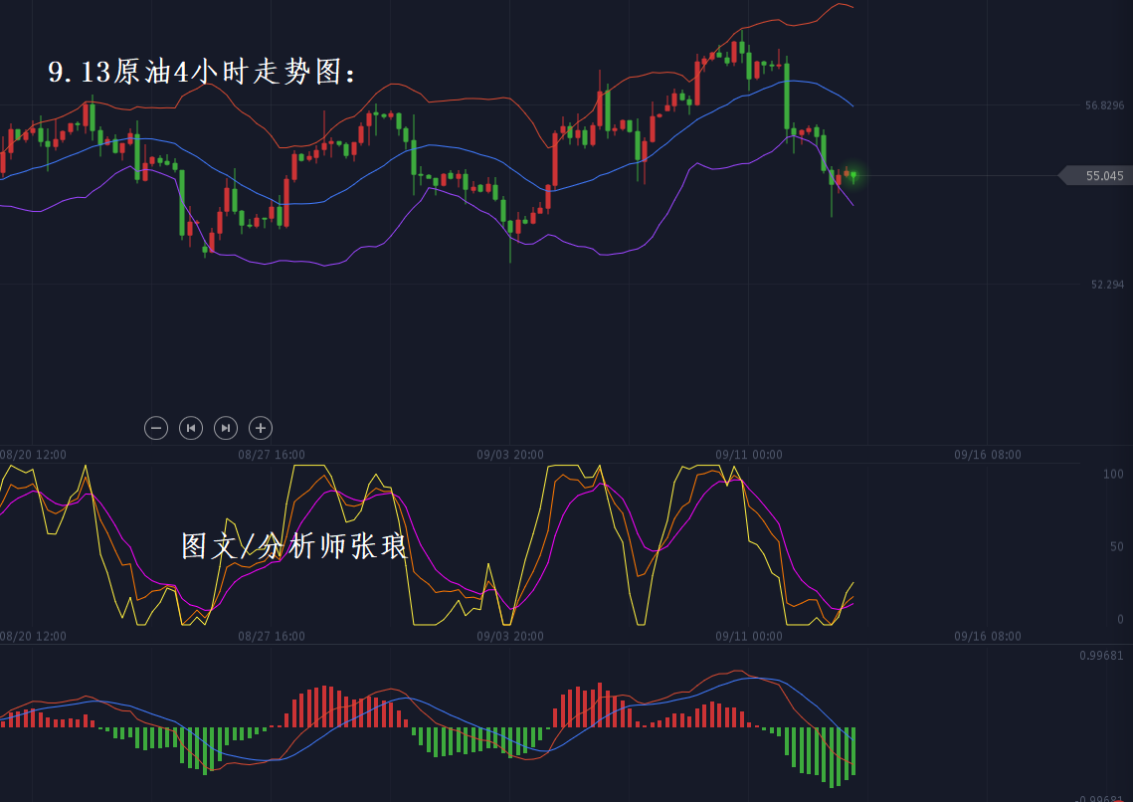Select 08/27 16:00 marker below the candlestick chart
Viewport: 1133px width, 802px height.
[x=272, y=455]
